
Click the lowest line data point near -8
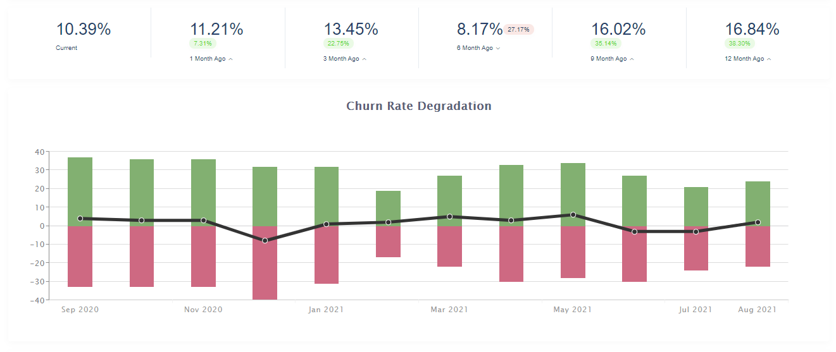click(265, 241)
